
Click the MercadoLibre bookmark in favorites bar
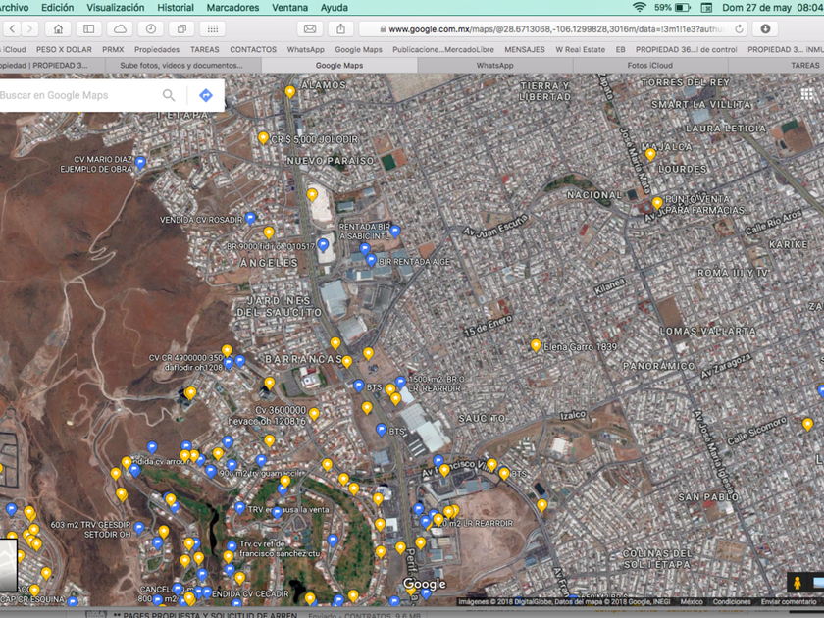442,49
